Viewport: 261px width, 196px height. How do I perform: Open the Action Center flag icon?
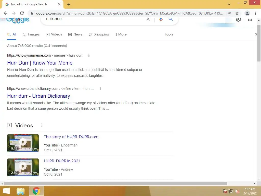coord(225,191)
